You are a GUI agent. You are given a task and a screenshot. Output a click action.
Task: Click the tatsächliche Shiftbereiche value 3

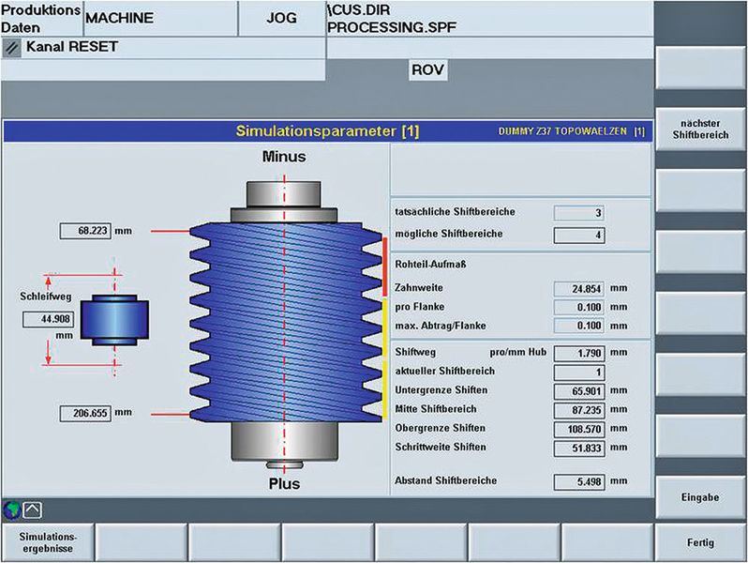[x=579, y=213]
